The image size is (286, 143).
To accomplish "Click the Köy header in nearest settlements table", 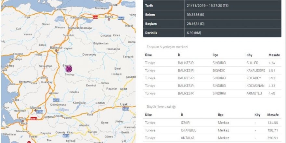I will (x=249, y=55).
